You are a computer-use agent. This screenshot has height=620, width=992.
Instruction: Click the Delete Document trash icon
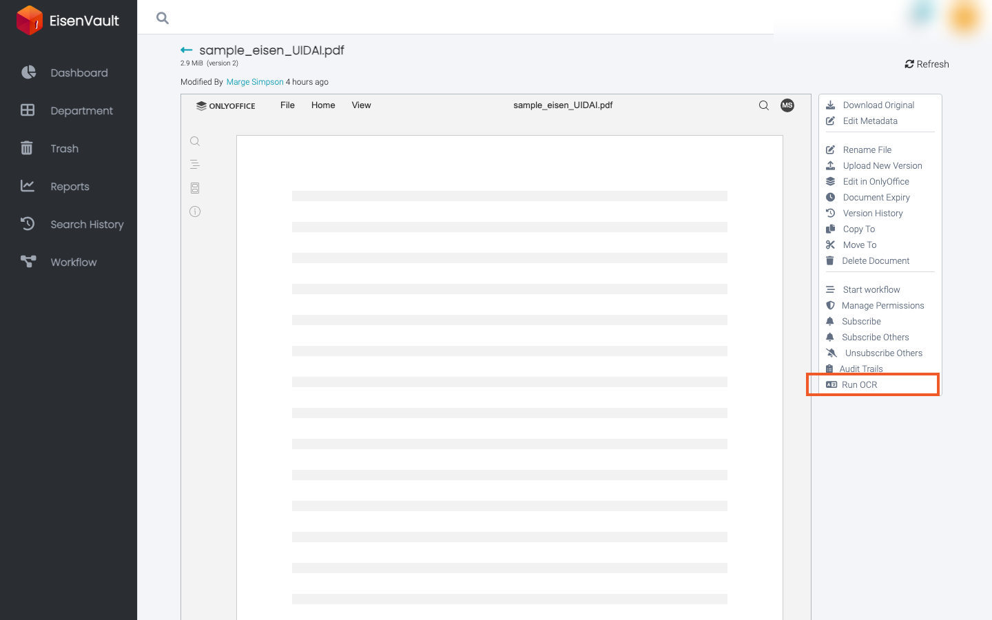coord(830,260)
